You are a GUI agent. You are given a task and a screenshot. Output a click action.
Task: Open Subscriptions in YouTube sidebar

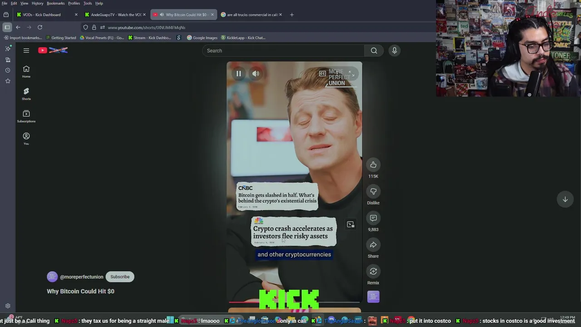tap(26, 116)
